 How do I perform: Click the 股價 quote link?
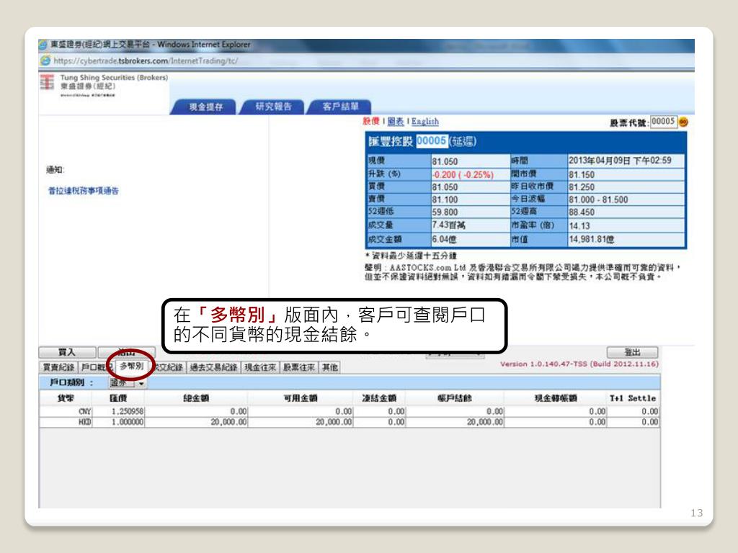click(371, 121)
